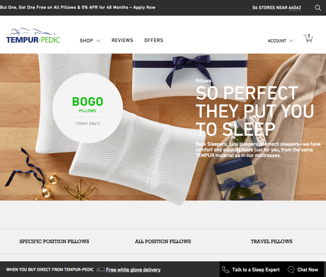Open the search magnifier icon
The height and width of the screenshot is (277, 326).
click(318, 8)
